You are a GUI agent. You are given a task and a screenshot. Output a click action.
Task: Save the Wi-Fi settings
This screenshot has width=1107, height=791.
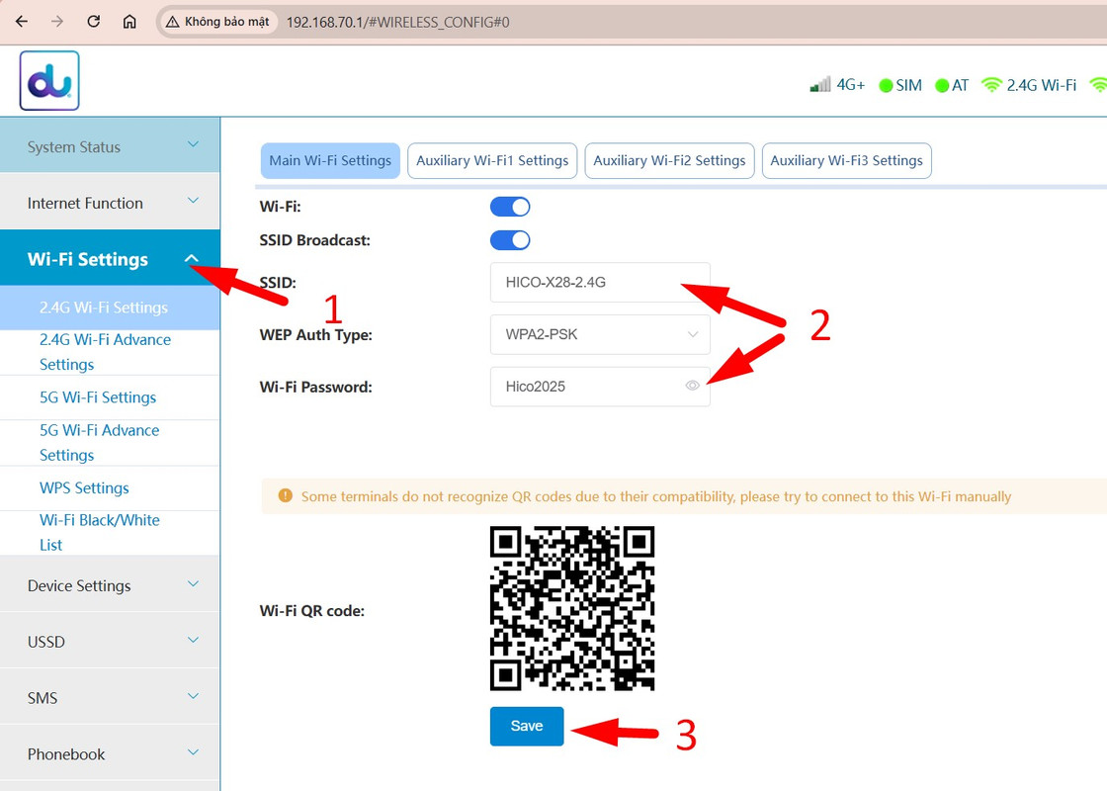527,726
